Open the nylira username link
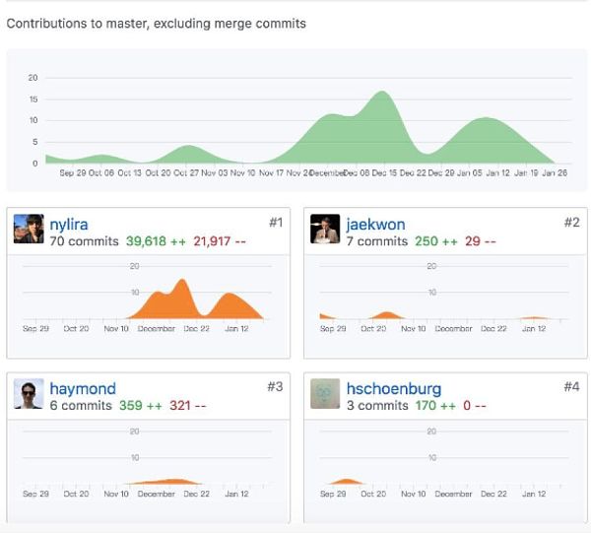This screenshot has width=591, height=533. 68,225
